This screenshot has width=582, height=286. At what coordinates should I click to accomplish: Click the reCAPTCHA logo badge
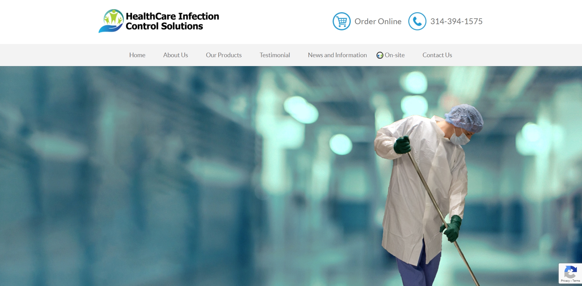[x=570, y=272]
